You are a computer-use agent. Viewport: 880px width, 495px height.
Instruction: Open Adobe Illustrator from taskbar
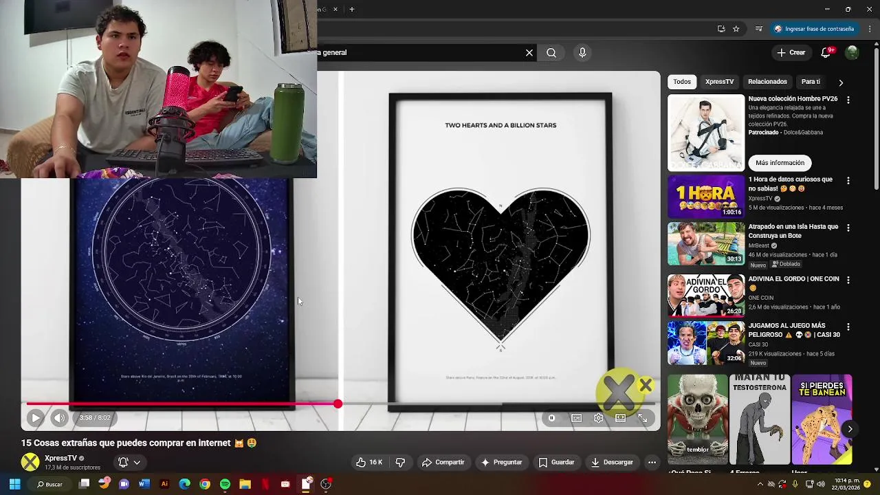[x=164, y=484]
